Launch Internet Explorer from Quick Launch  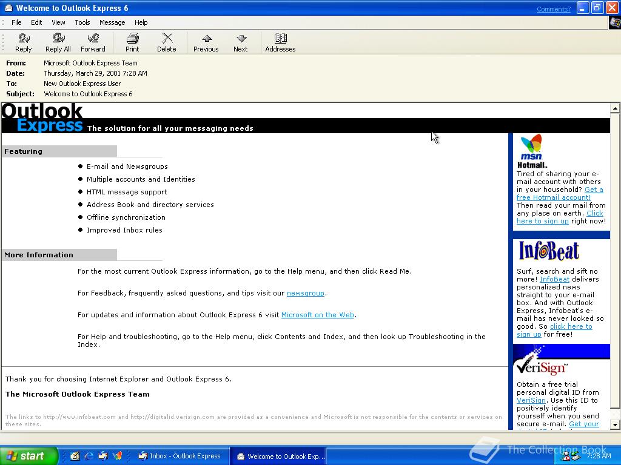[89, 456]
